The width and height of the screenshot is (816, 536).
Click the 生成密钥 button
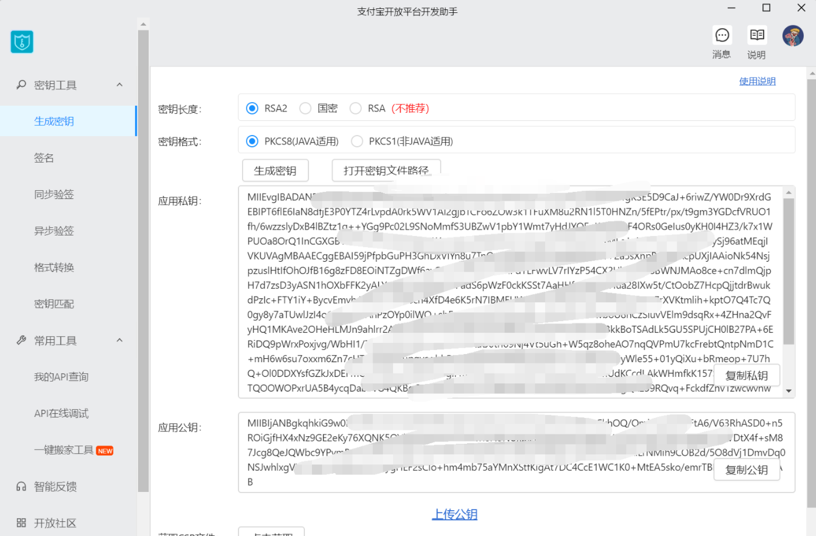point(275,170)
